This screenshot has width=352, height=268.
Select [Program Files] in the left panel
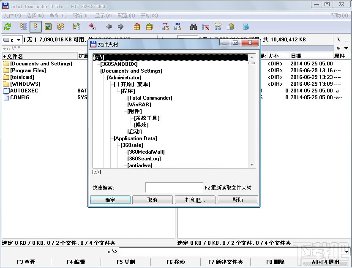[x=28, y=70]
